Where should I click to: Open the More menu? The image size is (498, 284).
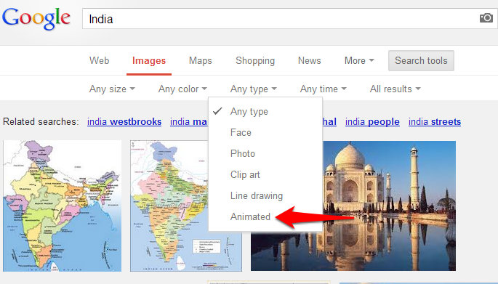[359, 60]
